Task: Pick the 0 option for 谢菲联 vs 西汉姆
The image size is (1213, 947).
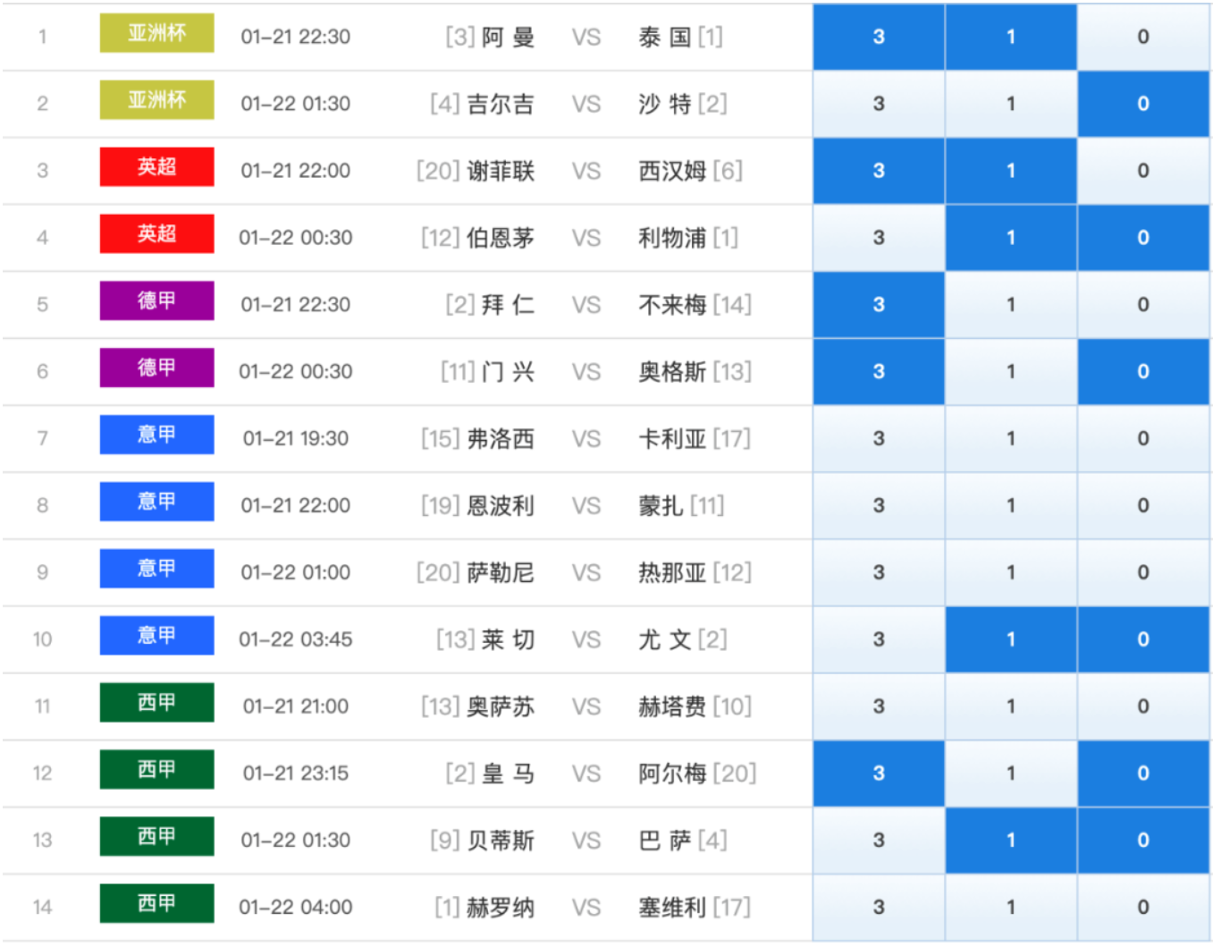Action: pos(1143,171)
